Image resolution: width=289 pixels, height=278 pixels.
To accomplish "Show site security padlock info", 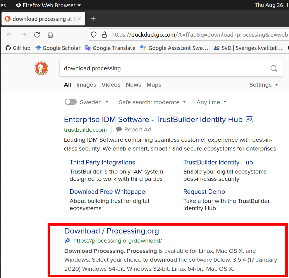I will coord(104,35).
